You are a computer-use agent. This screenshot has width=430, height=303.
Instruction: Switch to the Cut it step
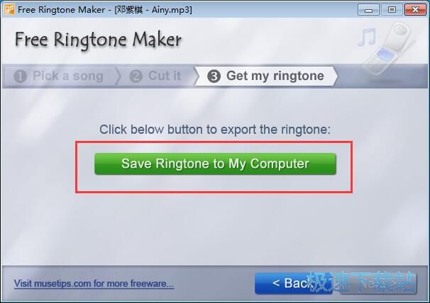155,76
